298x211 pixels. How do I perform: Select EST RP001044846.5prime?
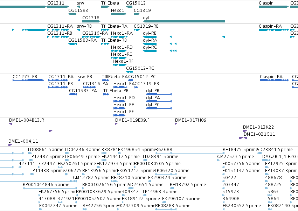(46, 185)
